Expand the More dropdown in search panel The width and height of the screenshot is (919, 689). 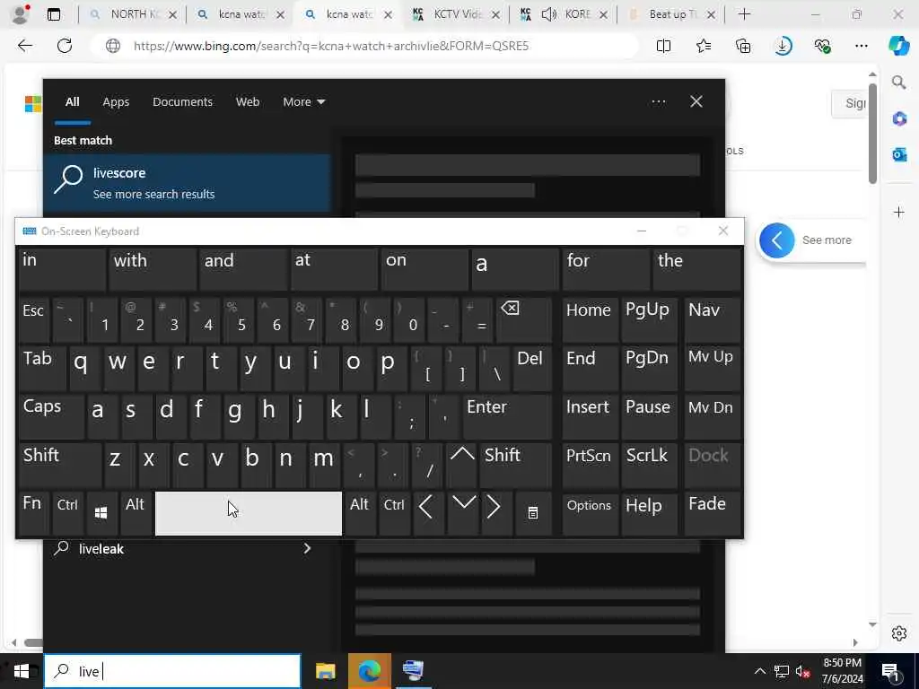(303, 102)
